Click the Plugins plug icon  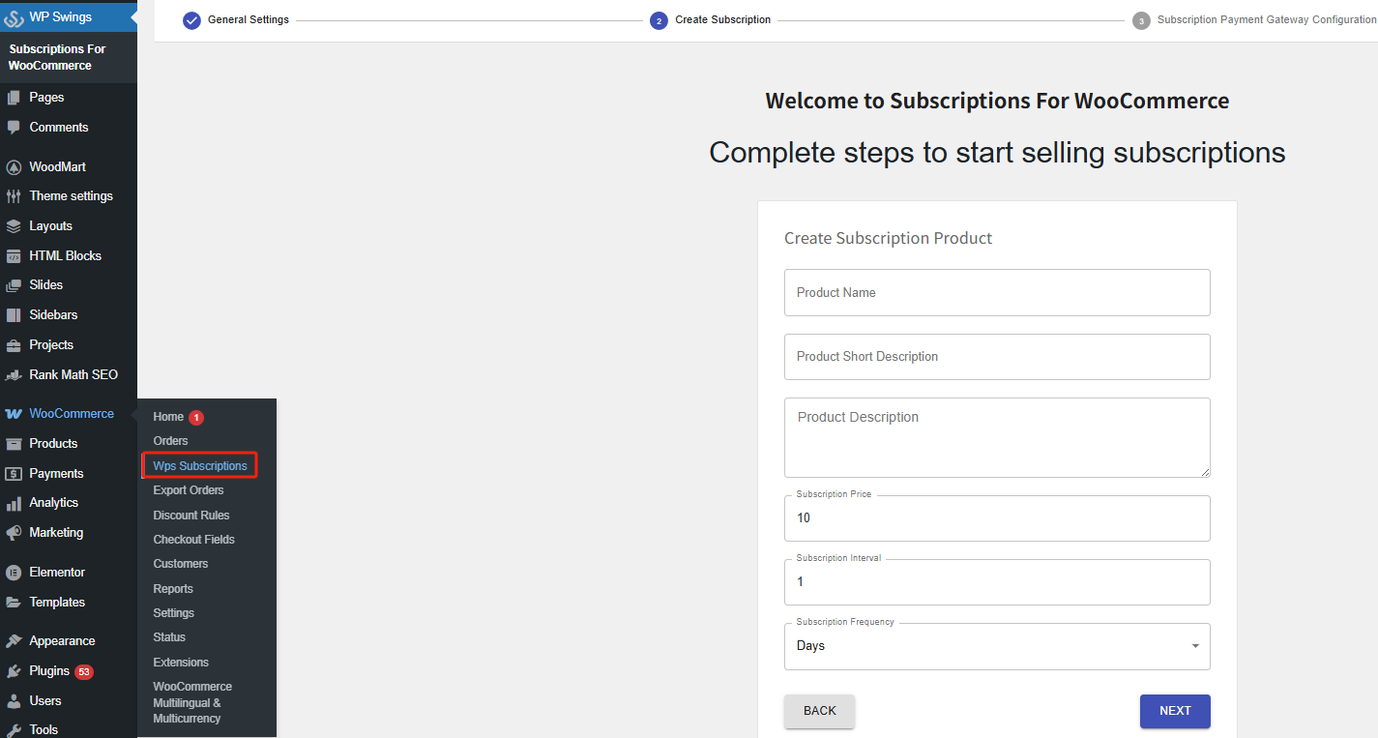click(14, 671)
